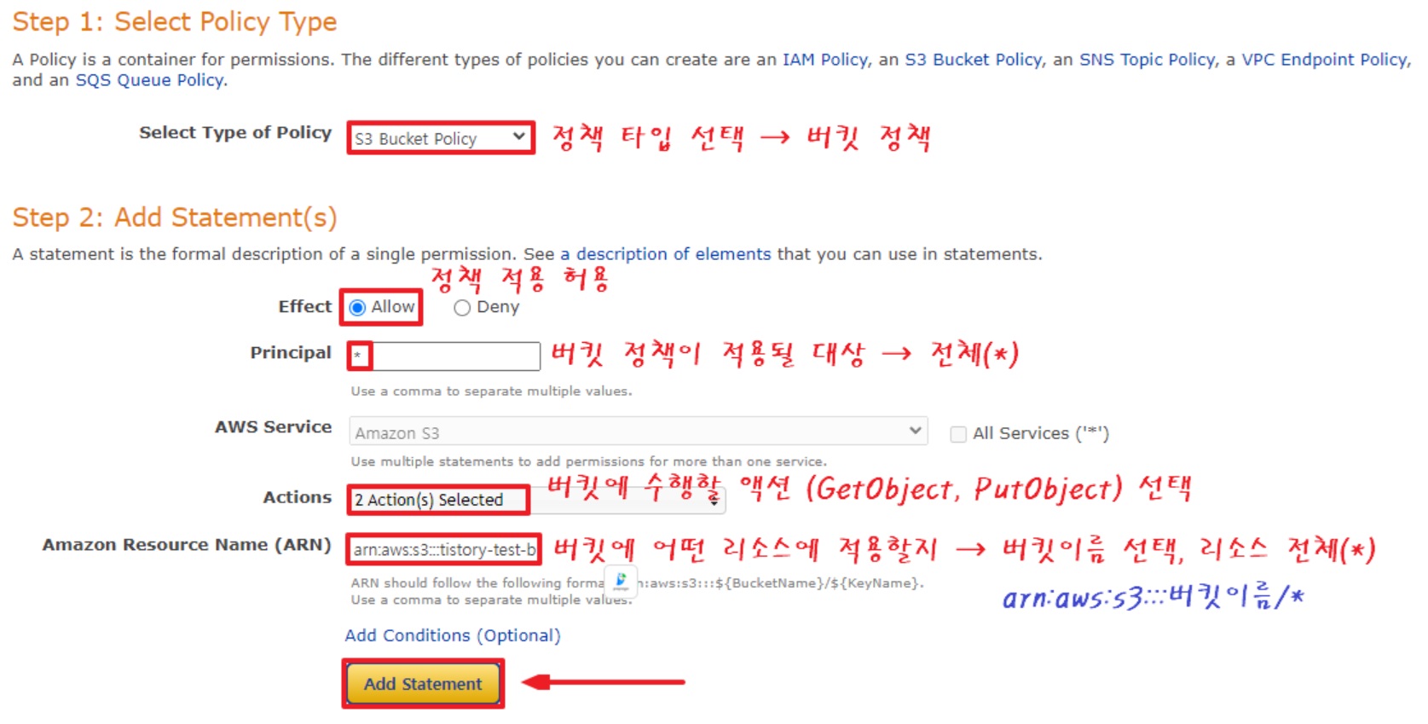Screen dimensions: 1428x724
Task: Click the 'Step 2: Add Statement(s)' heading
Action: 175,217
